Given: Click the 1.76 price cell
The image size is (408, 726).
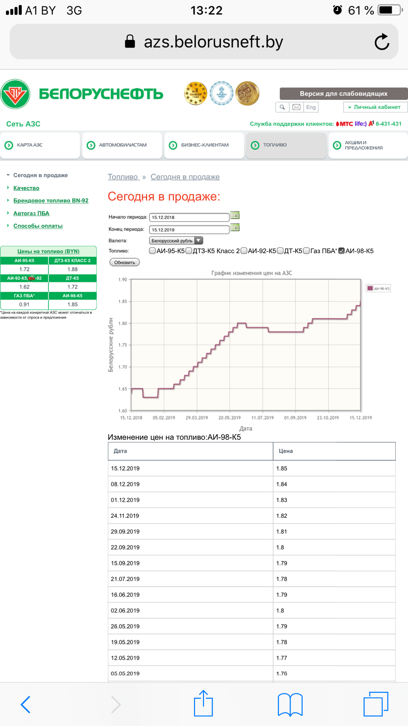Looking at the screenshot, I should pos(335,673).
